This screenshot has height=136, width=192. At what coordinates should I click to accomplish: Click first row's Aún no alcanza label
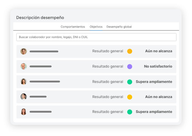(159, 51)
